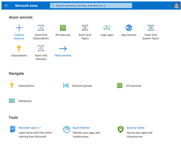Open the user account avatar
This screenshot has width=181, height=145.
coord(176,5)
